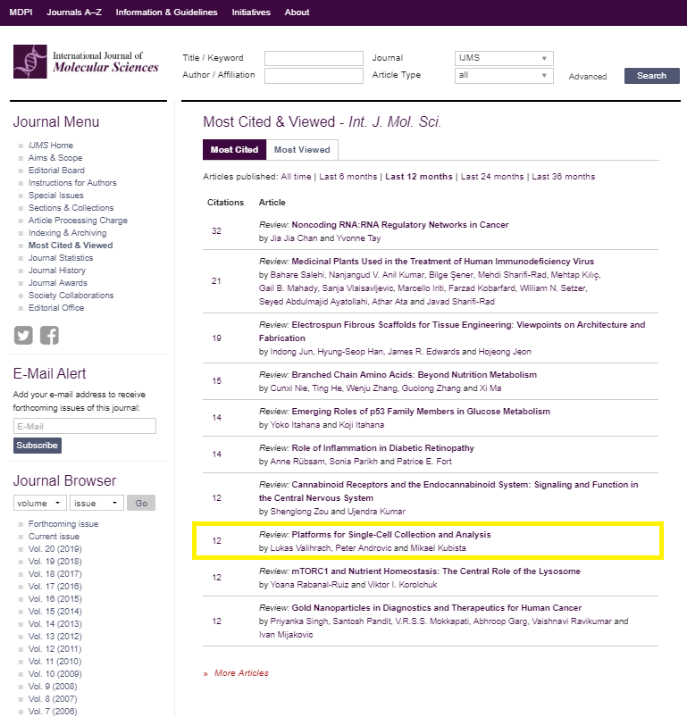
Task: Open Special Issues page
Action: 55,196
